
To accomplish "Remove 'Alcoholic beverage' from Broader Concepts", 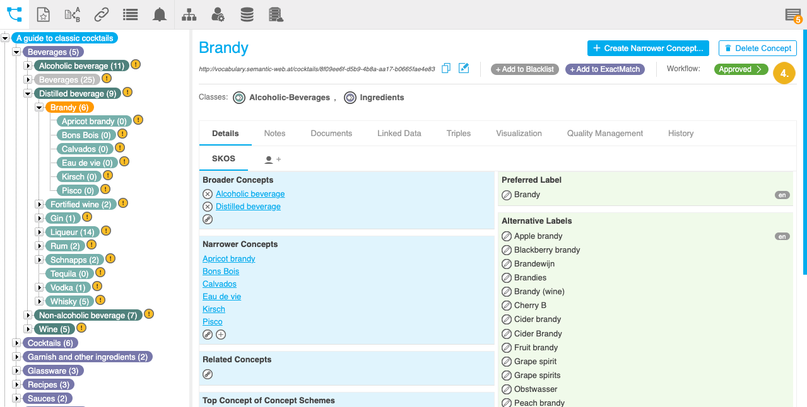I will (208, 193).
